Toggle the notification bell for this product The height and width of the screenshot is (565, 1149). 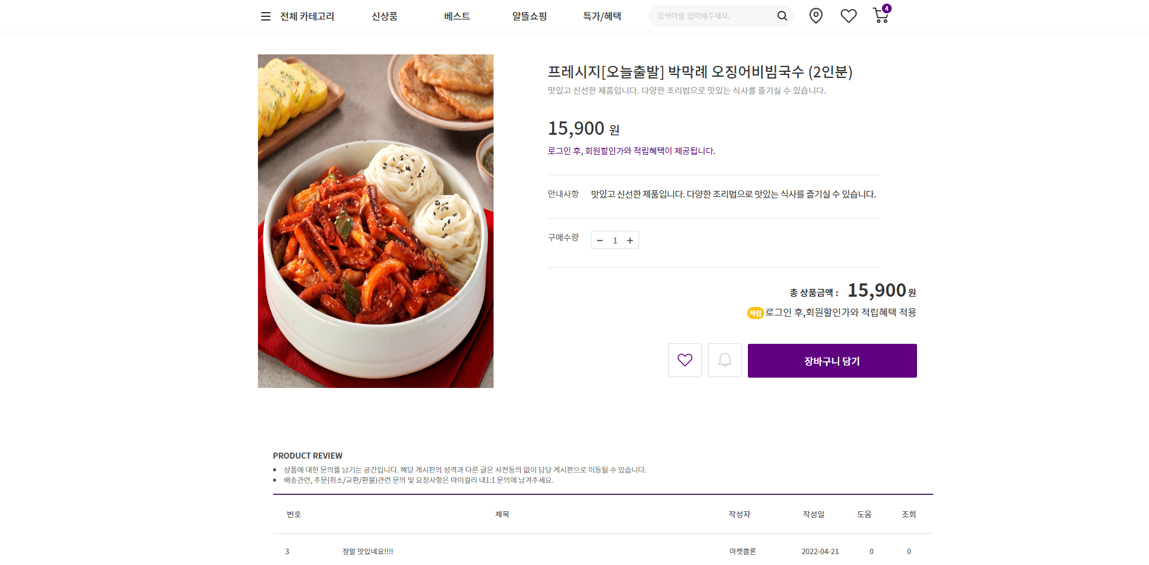(x=724, y=360)
